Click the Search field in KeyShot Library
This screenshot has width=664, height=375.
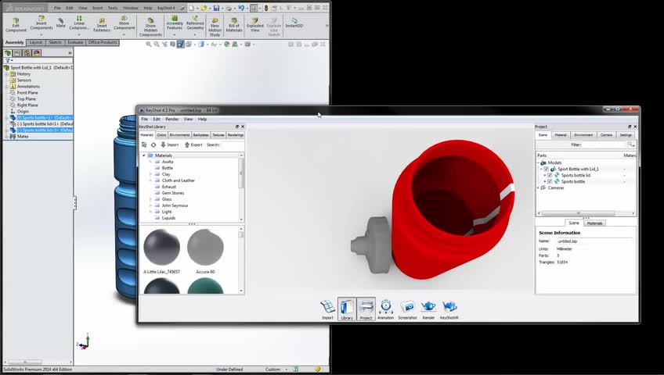click(231, 145)
